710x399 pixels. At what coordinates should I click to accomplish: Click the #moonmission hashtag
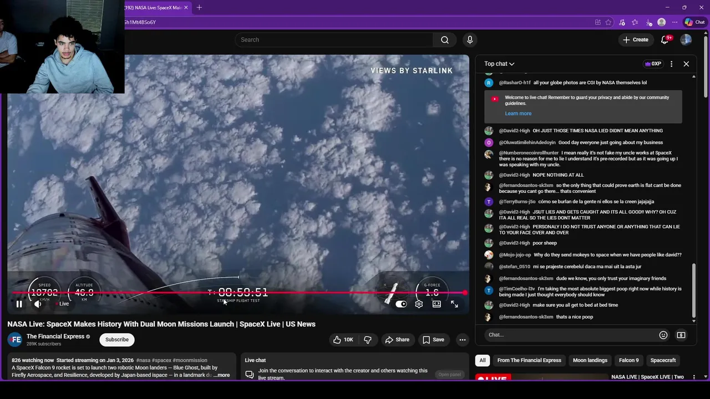click(190, 360)
